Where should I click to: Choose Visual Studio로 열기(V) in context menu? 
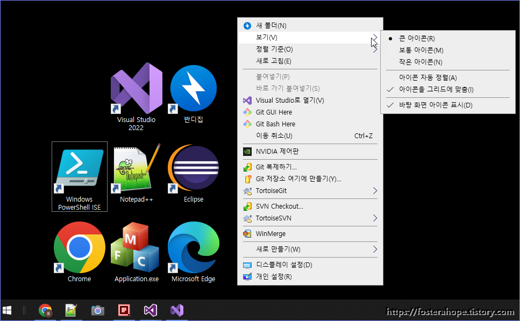[x=310, y=100]
